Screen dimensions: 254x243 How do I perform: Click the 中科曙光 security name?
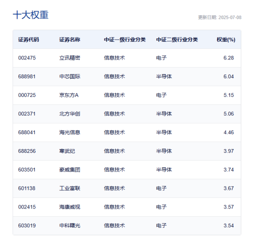pyautogui.click(x=69, y=225)
